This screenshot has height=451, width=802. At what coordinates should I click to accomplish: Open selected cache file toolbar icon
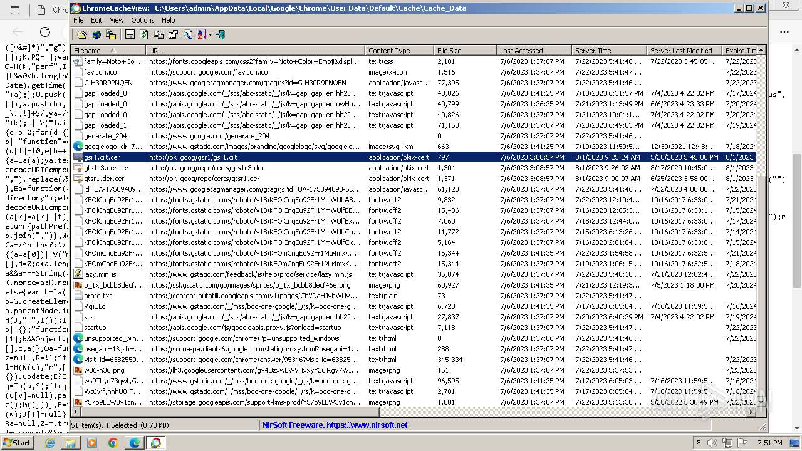pyautogui.click(x=82, y=35)
